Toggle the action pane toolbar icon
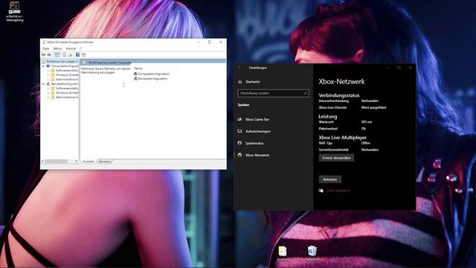The width and height of the screenshot is (476, 268). tap(83, 54)
